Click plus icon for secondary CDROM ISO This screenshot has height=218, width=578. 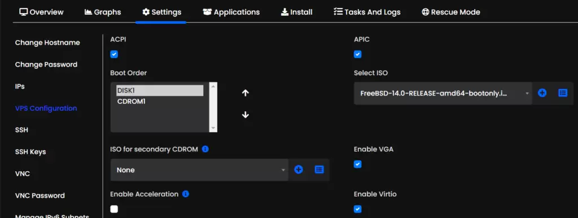tap(299, 169)
